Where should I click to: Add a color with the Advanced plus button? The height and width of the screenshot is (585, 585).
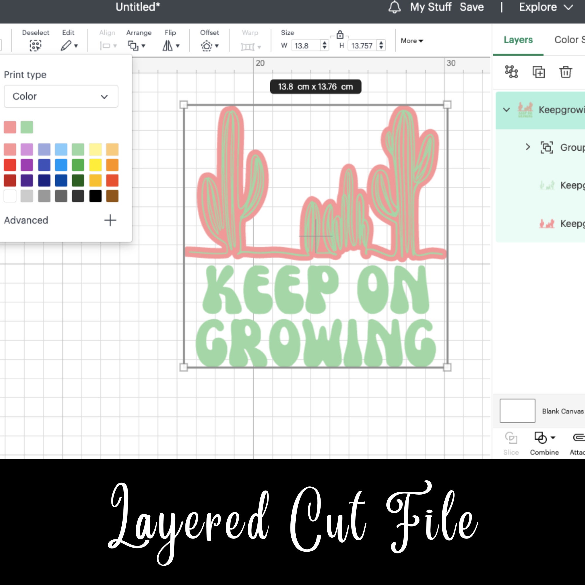[x=110, y=220]
